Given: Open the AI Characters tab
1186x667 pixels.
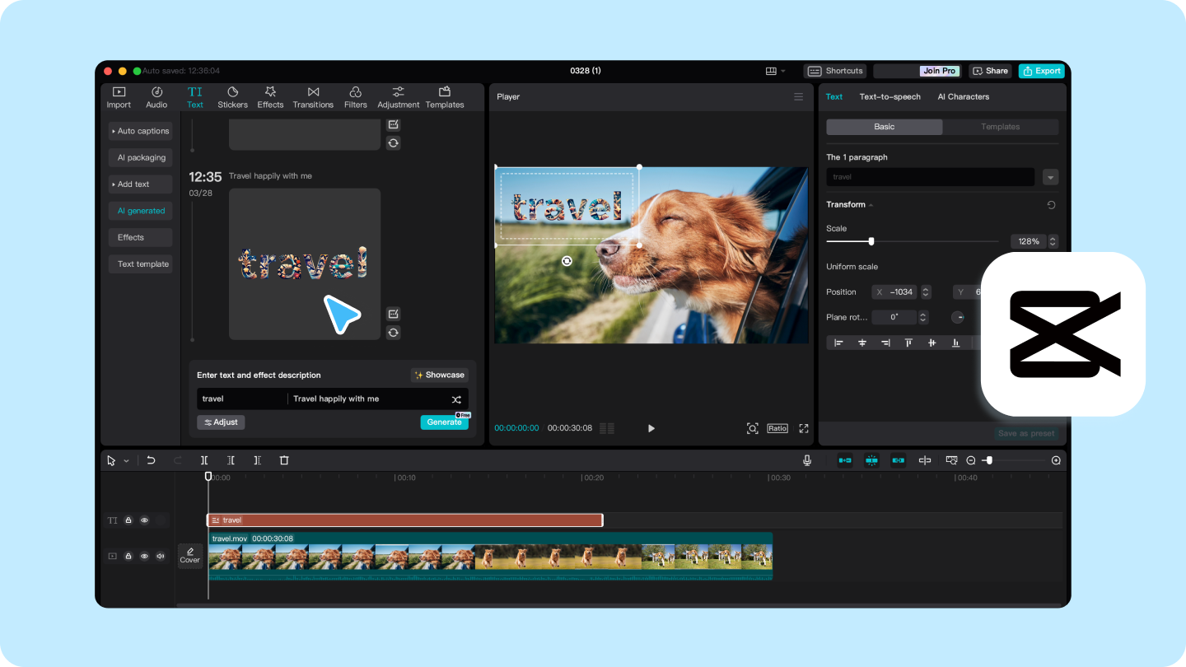Looking at the screenshot, I should [963, 97].
